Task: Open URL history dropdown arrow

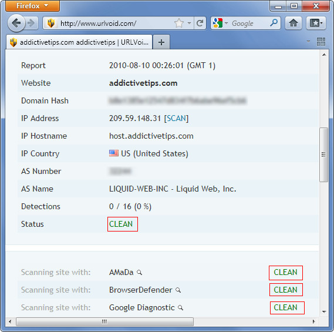Action: 189,23
